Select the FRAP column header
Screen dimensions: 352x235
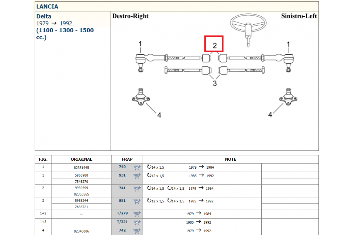[127, 159]
